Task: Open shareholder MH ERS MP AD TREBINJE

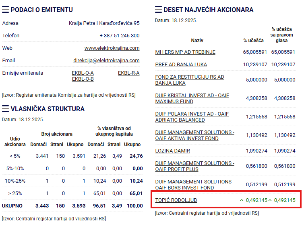Action: [185, 52]
